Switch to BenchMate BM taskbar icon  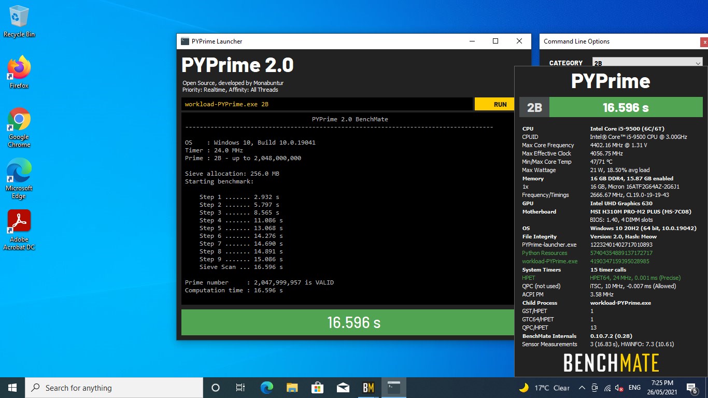point(369,388)
